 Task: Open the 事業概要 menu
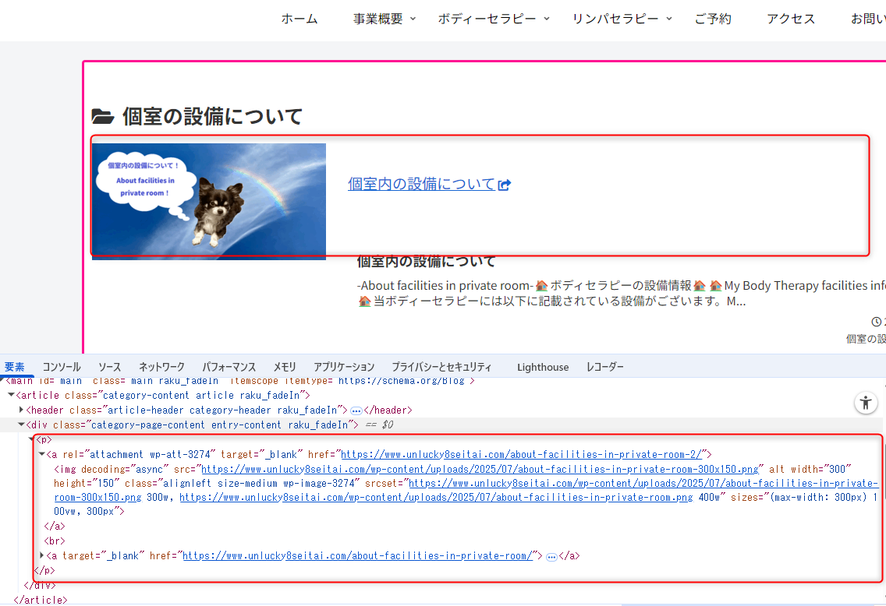(x=378, y=19)
